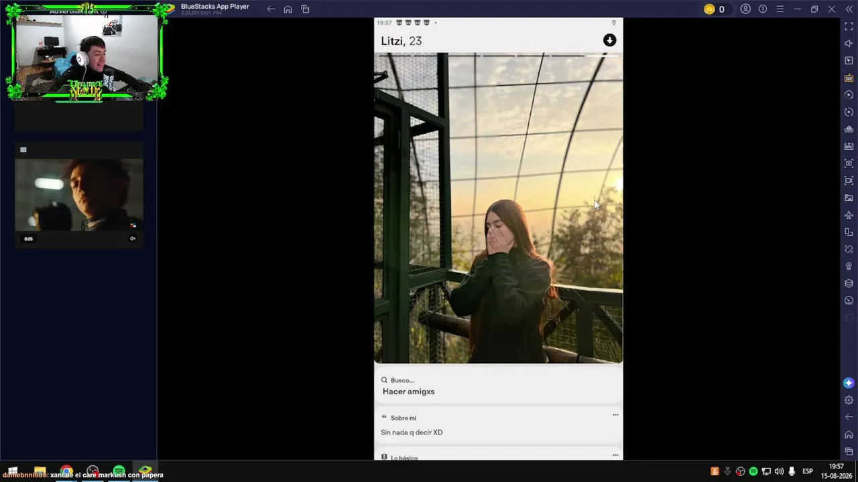Switch the ESP keyboard language indicator
Viewport: 858px width, 482px height.
point(808,471)
